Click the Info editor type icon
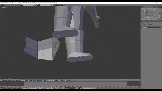The image size is (162, 91). (x=2, y=5)
